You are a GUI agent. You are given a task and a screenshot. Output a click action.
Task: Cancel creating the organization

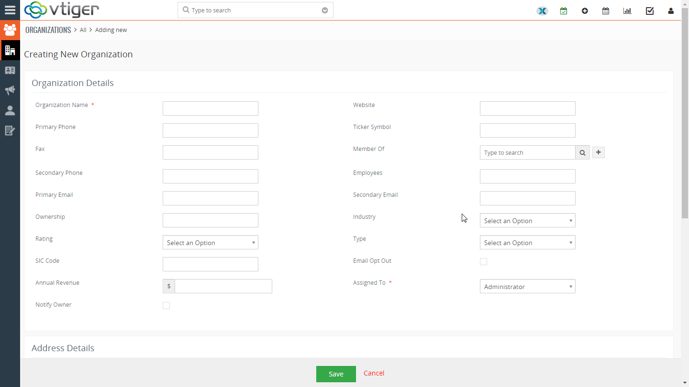click(x=374, y=373)
